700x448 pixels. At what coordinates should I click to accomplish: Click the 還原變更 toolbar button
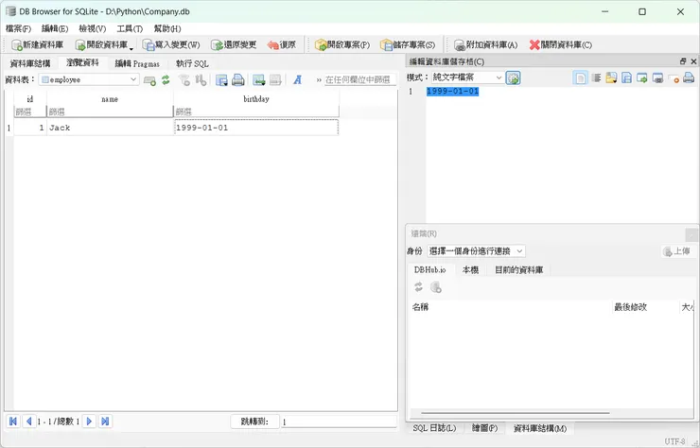pyautogui.click(x=234, y=44)
